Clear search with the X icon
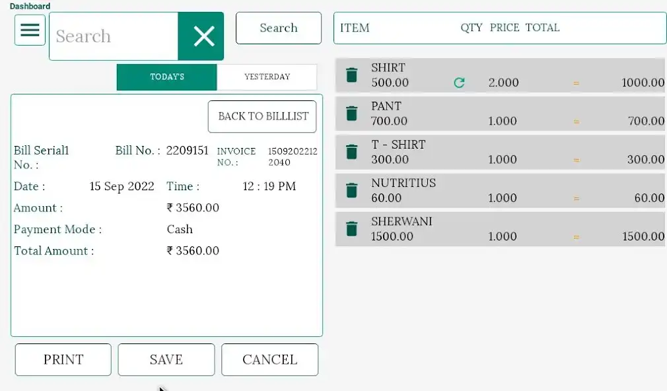 tap(203, 36)
